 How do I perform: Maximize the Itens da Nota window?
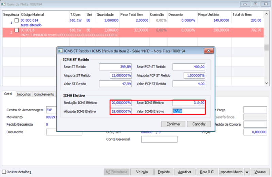coord(255,4)
